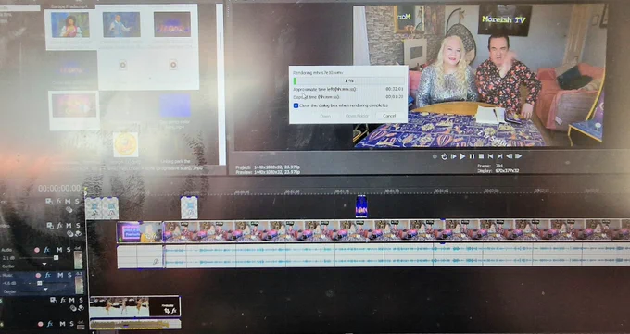Arm the Audio track for recording
This screenshot has width=630, height=334.
point(37,250)
